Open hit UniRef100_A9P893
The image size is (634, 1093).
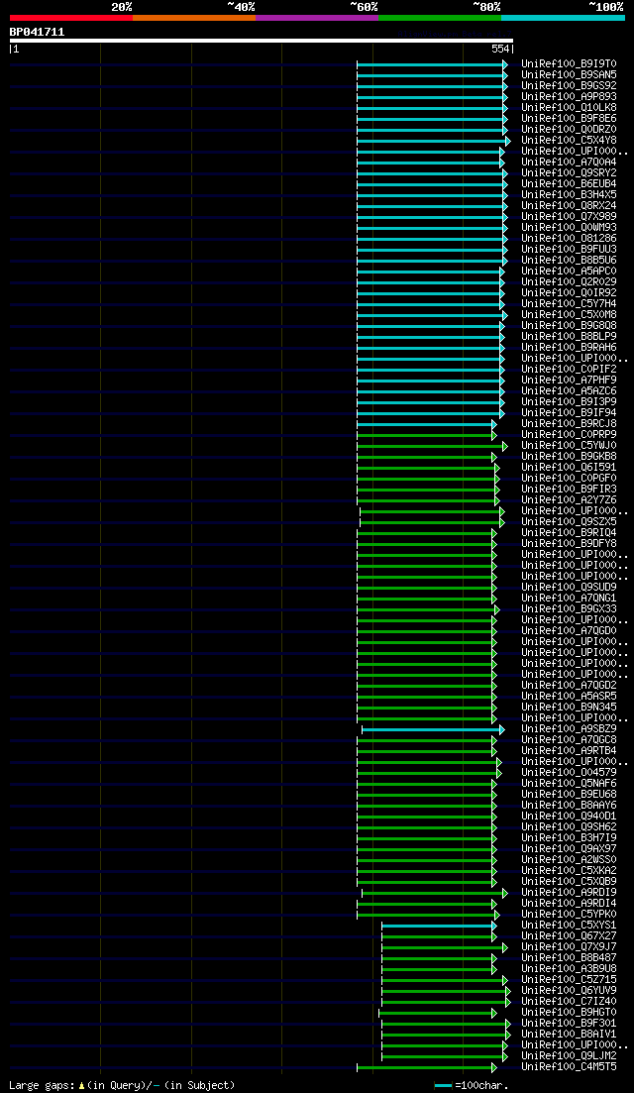pyautogui.click(x=569, y=97)
